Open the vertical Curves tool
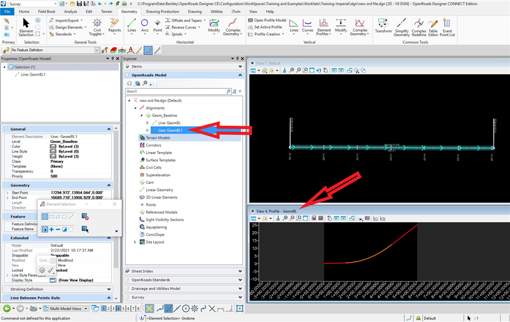510x322 pixels. (307, 26)
